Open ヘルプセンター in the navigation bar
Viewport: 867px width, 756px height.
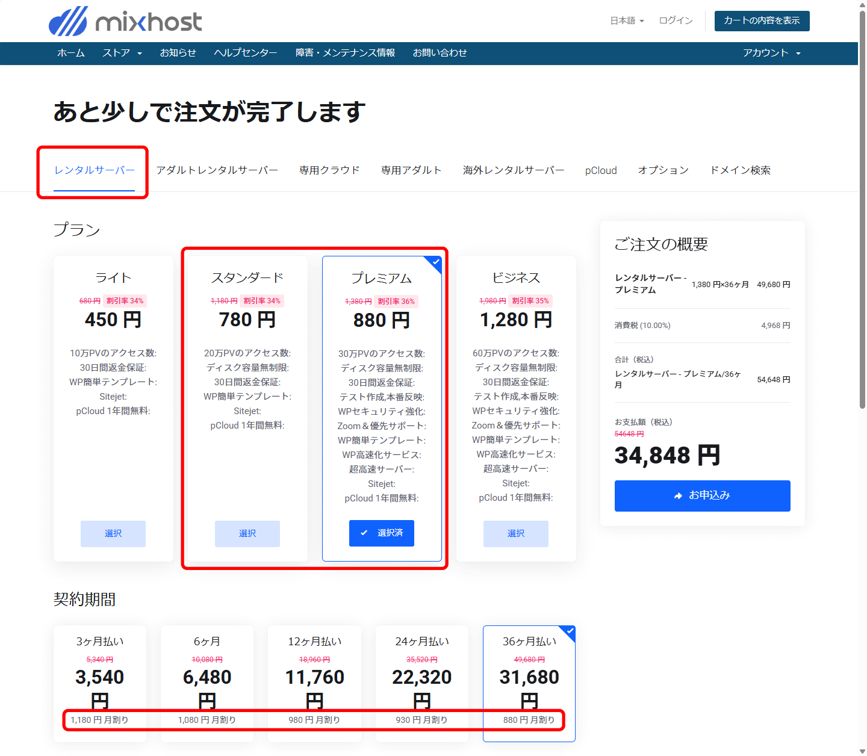click(245, 53)
